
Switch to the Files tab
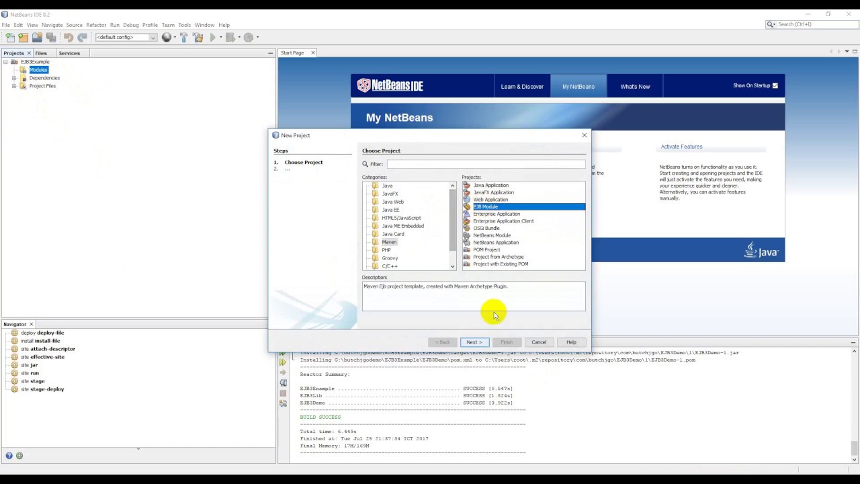[41, 53]
